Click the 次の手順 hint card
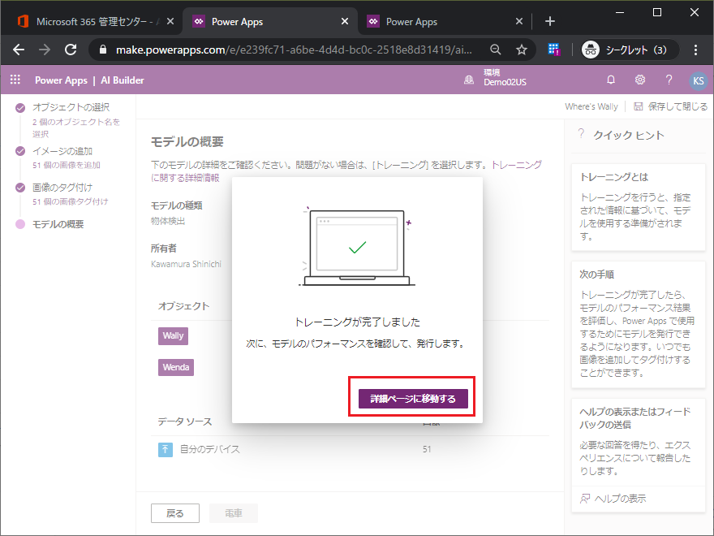The height and width of the screenshot is (536, 714). click(x=639, y=325)
